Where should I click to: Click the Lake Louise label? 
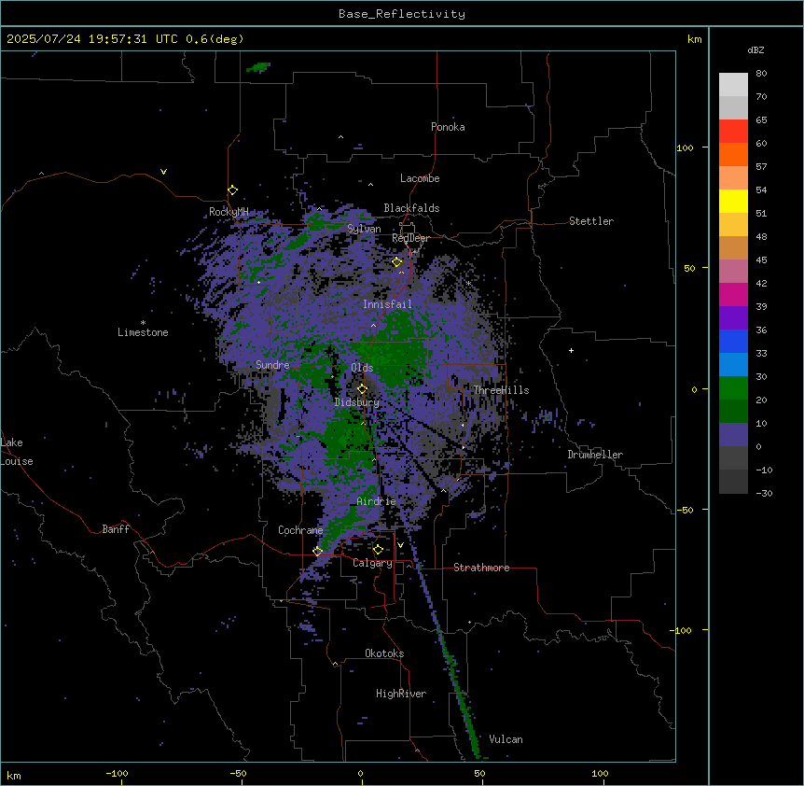tap(17, 452)
